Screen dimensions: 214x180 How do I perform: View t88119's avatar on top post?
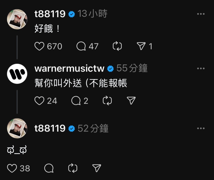point(17,19)
